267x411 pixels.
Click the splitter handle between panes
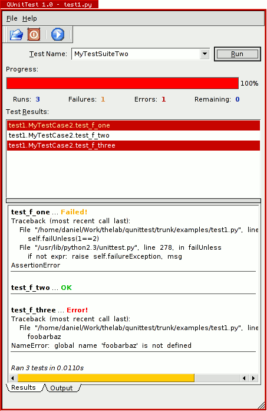pyautogui.click(x=133, y=201)
